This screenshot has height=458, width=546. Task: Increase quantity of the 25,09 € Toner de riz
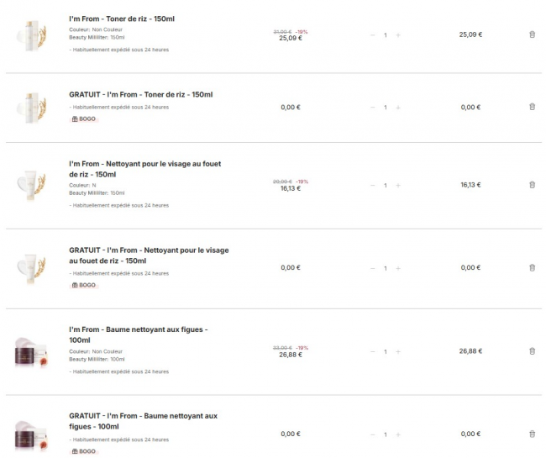click(x=398, y=35)
